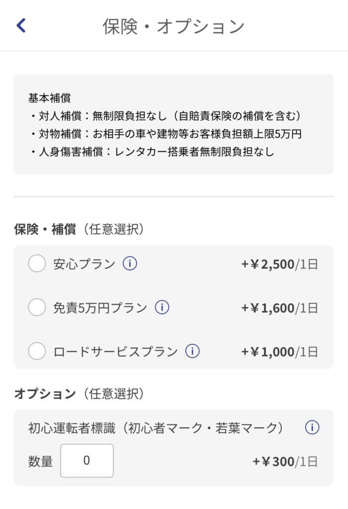The width and height of the screenshot is (348, 509).
Task: Go back using the header chevron arrow
Action: (x=21, y=25)
